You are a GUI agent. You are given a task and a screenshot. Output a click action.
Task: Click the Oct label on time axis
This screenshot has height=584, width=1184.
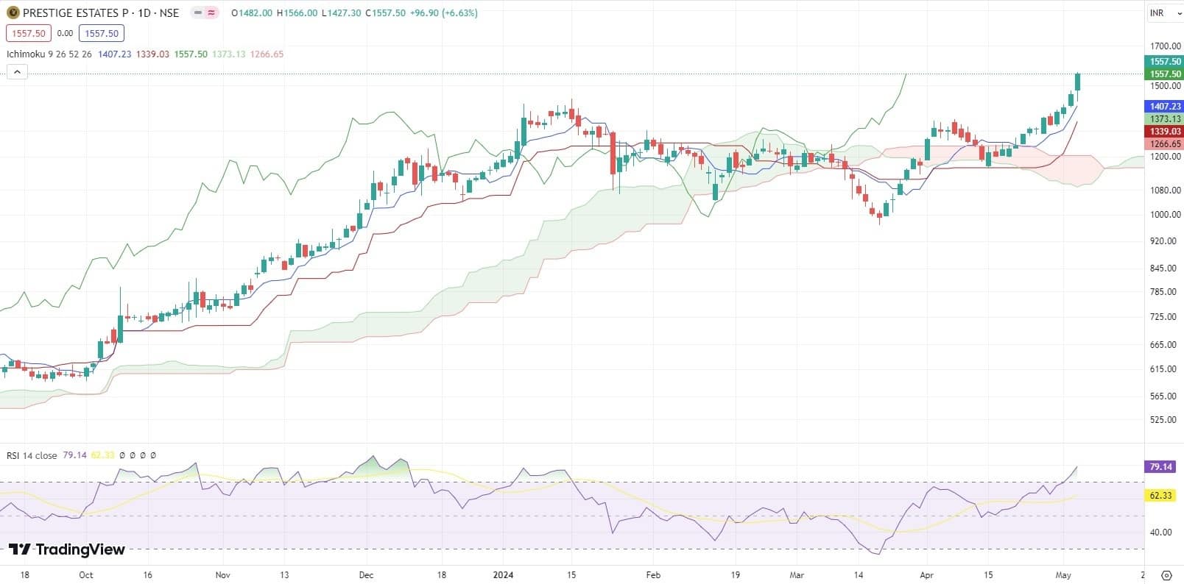86,575
